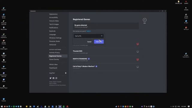Select the Thunder2305 game entry

tap(77, 51)
